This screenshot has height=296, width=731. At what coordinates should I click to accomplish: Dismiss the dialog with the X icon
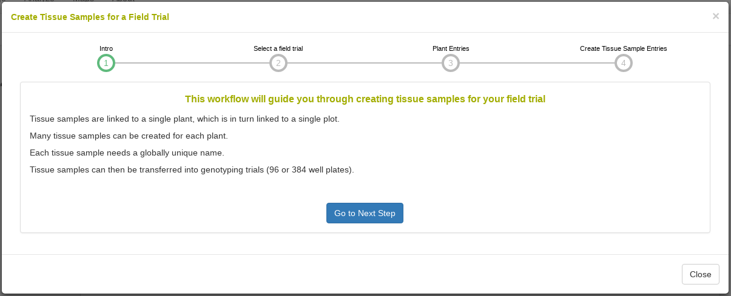pos(716,16)
